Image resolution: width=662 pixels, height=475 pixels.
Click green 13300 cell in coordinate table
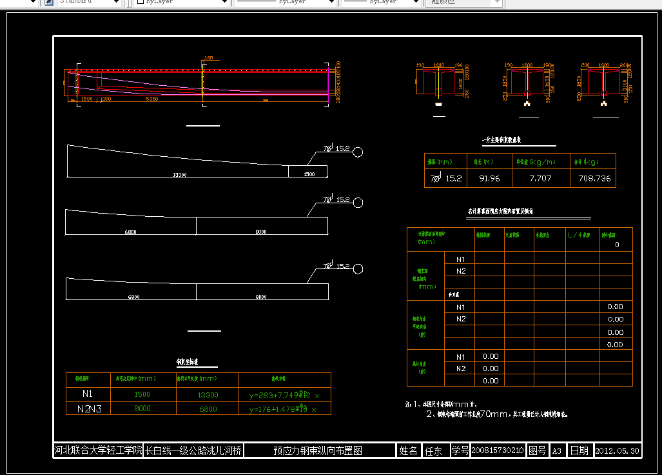pos(208,395)
